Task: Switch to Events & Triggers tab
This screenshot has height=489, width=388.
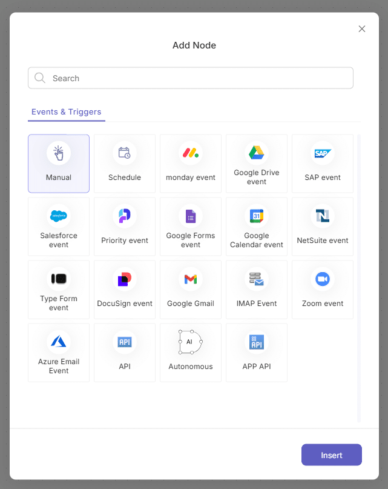Action: coord(67,112)
